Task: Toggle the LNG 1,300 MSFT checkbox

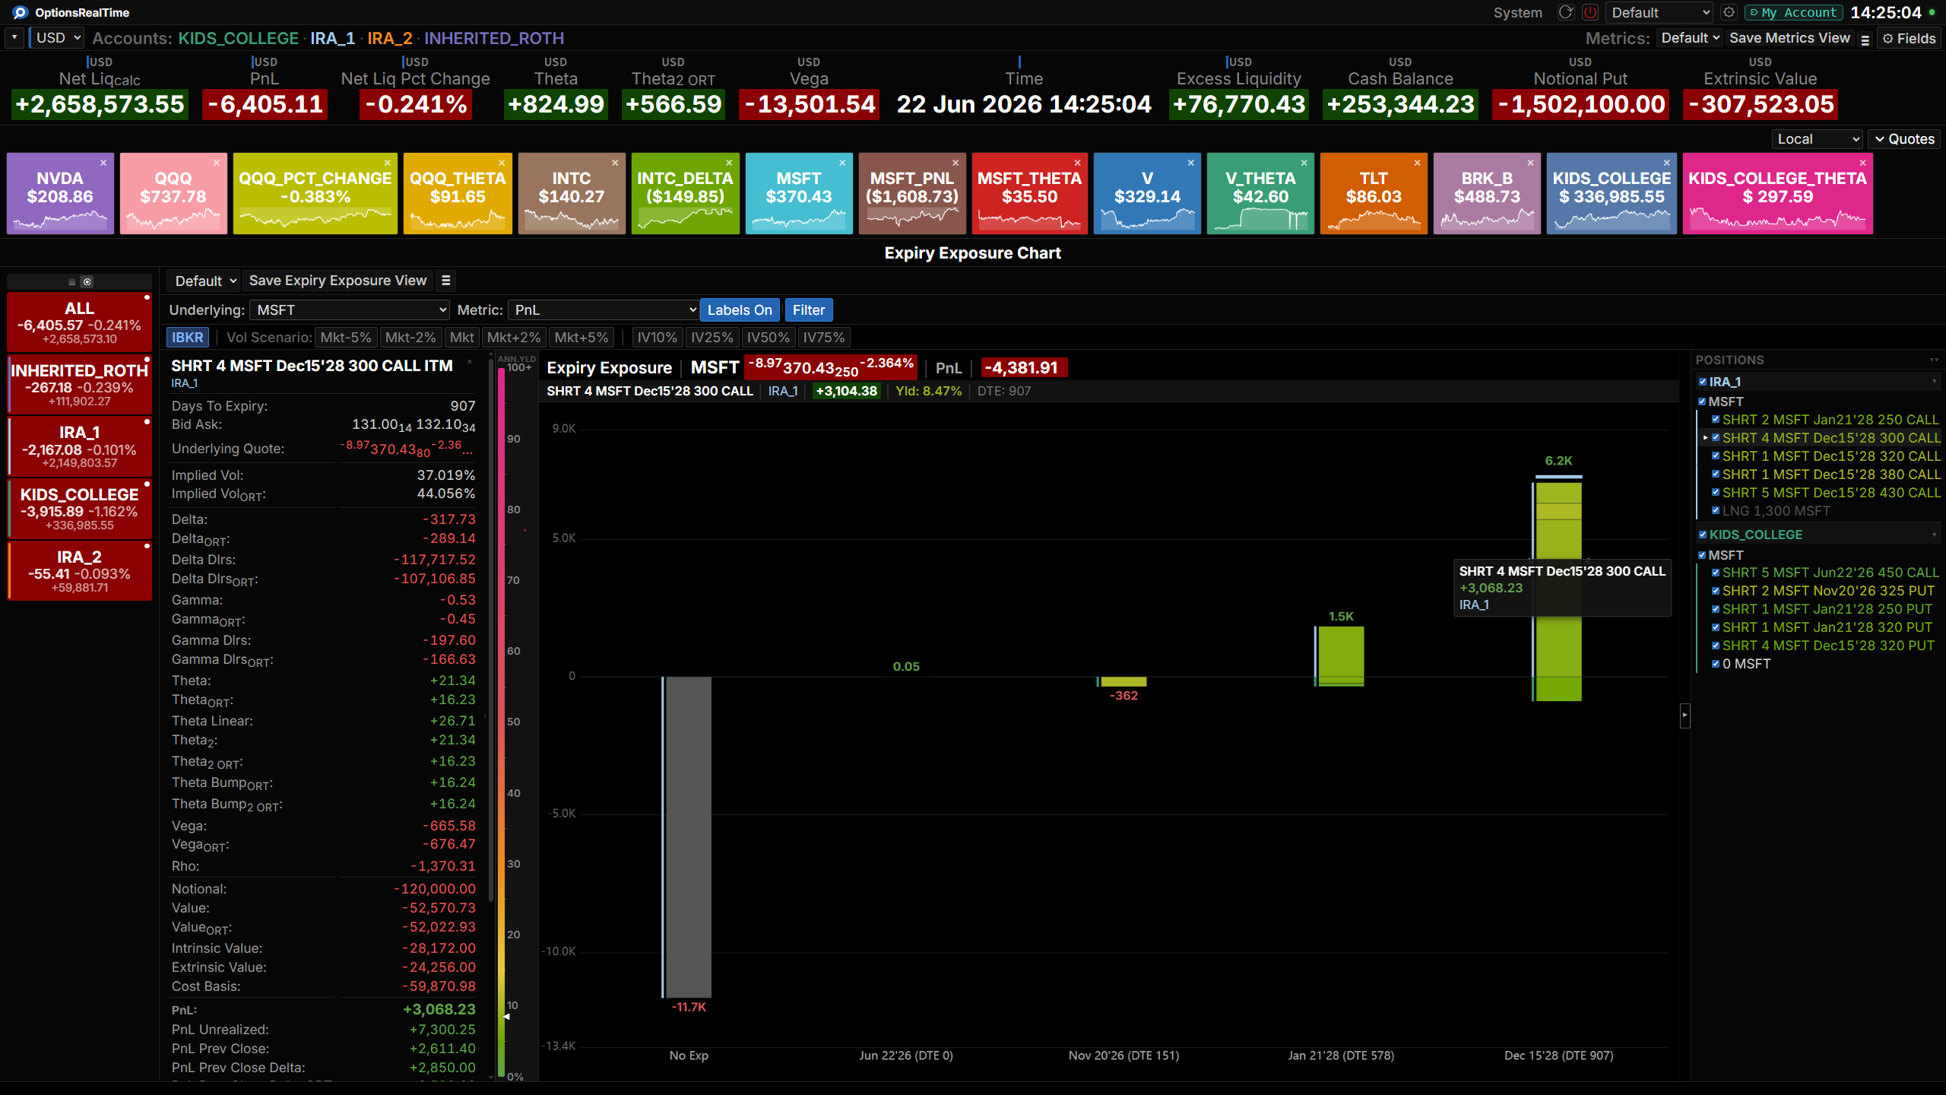Action: (x=1716, y=510)
